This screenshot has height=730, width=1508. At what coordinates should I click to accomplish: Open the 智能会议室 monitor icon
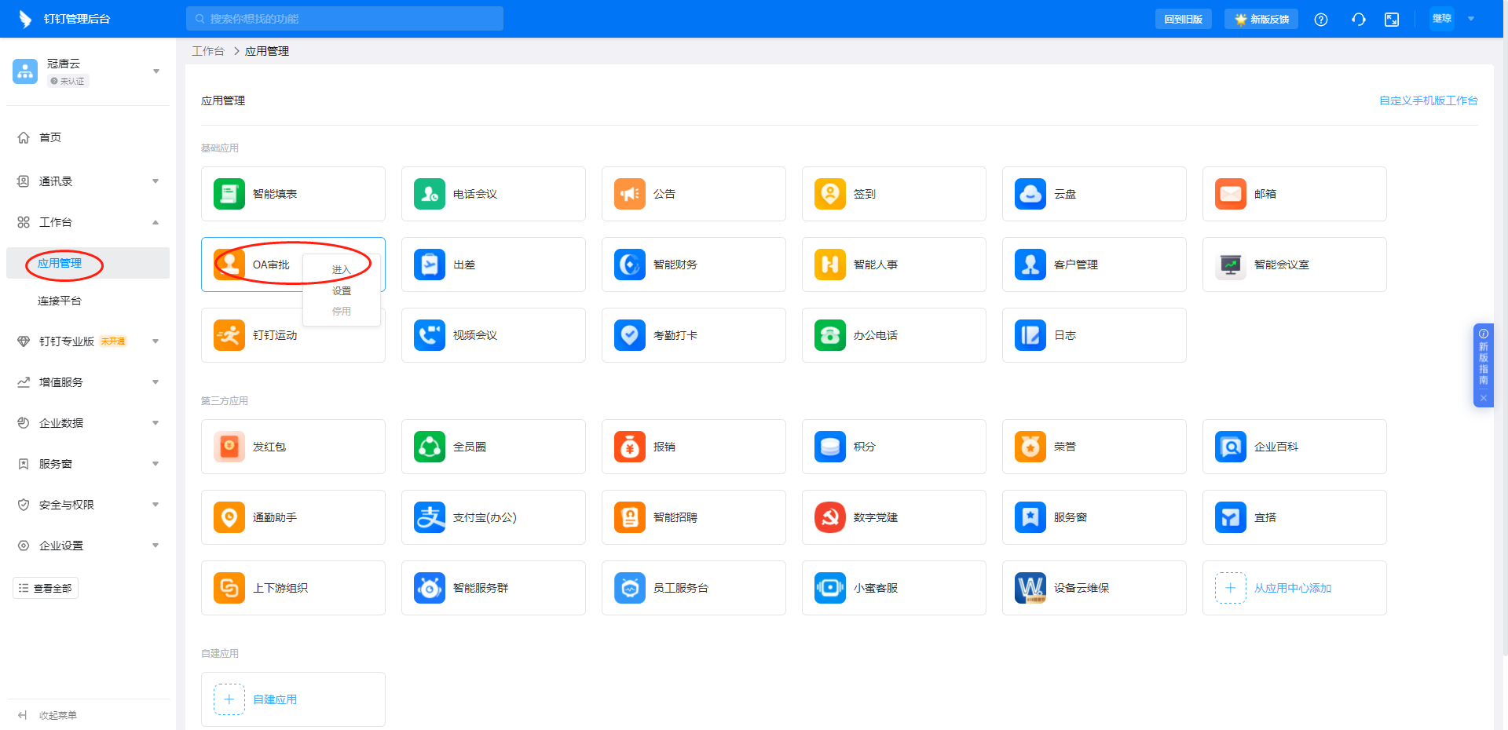click(1231, 265)
